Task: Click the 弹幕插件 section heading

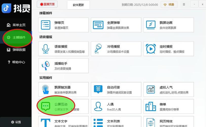Action: pyautogui.click(x=46, y=13)
